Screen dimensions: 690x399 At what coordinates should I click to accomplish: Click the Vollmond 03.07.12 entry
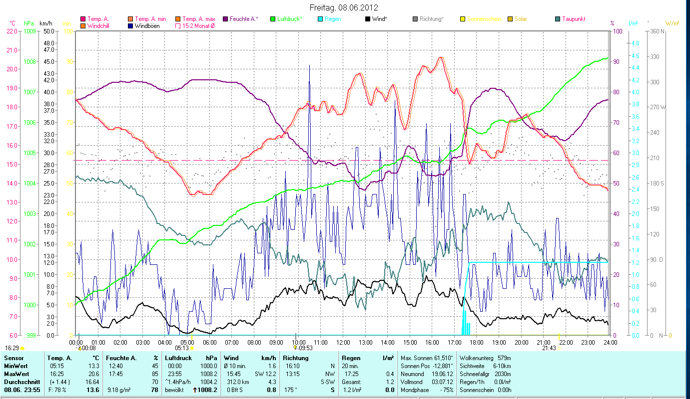tap(426, 382)
